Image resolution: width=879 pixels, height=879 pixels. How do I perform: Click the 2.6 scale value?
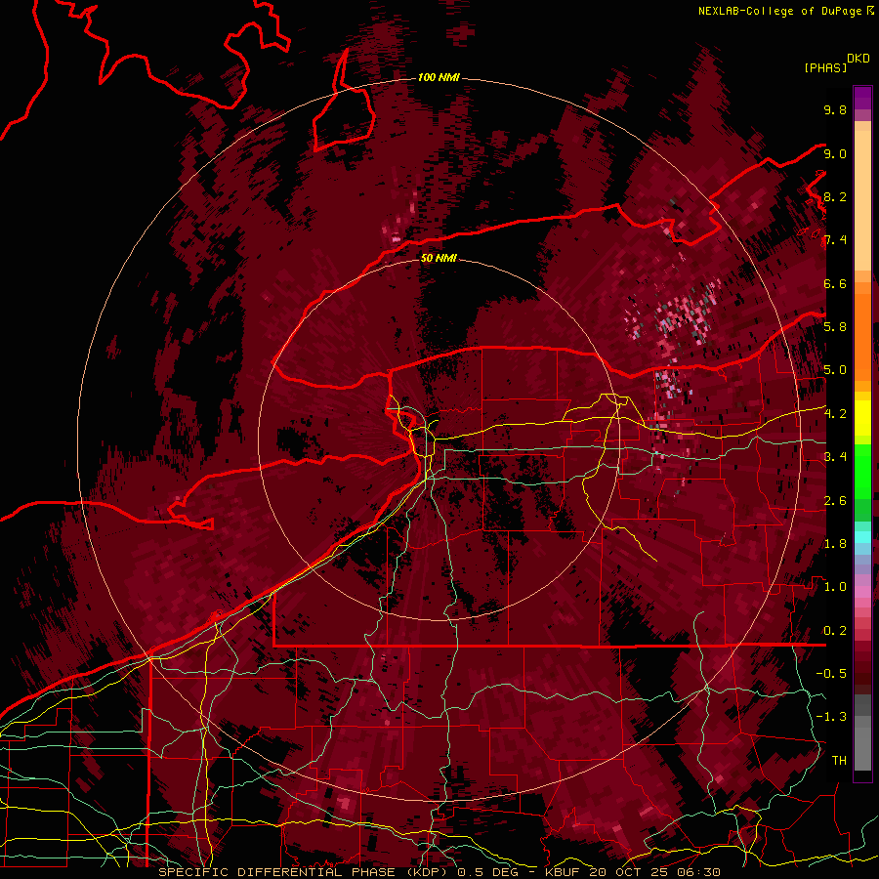835,500
